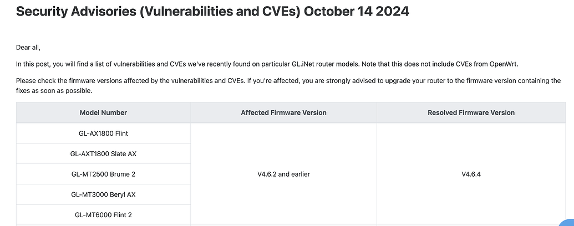Select the GL-AX1800 Flint table row
Screen dimensions: 574x226
pyautogui.click(x=103, y=133)
